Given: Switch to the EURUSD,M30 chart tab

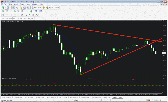Looking at the screenshot, I should click(x=7, y=97).
